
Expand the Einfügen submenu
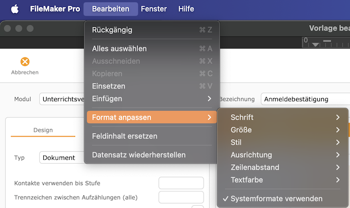tap(152, 98)
